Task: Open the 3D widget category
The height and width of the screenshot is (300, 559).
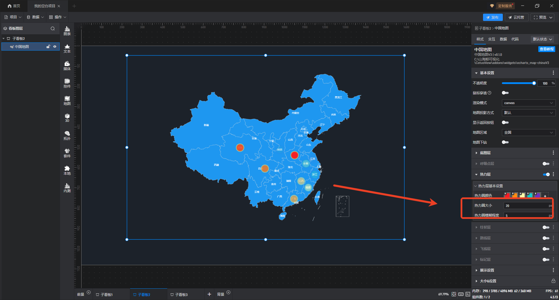Action: (x=67, y=118)
